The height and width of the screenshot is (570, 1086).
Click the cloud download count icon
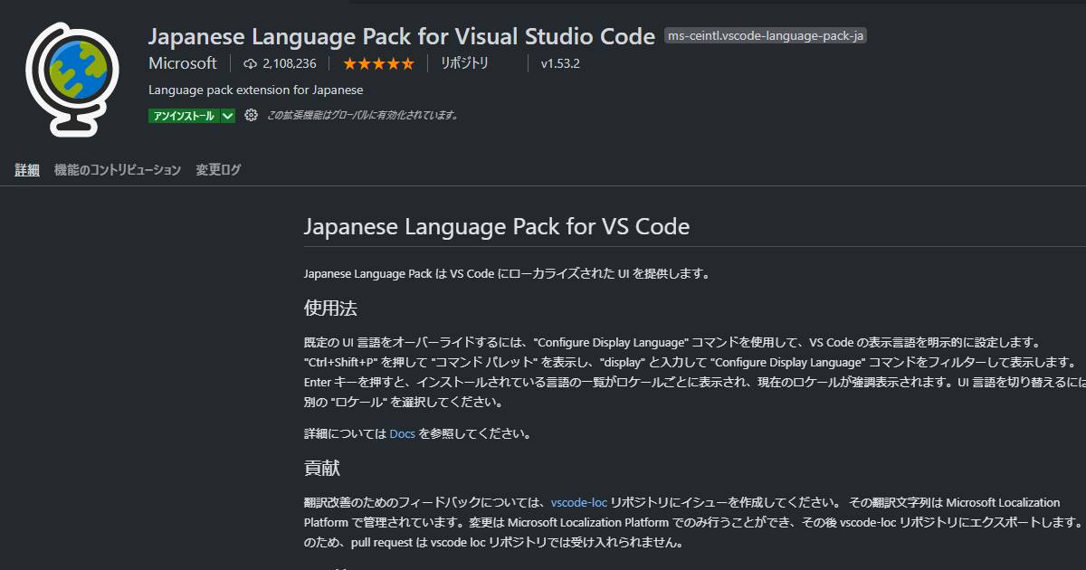tap(251, 63)
